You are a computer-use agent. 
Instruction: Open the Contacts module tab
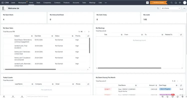point(57,3)
